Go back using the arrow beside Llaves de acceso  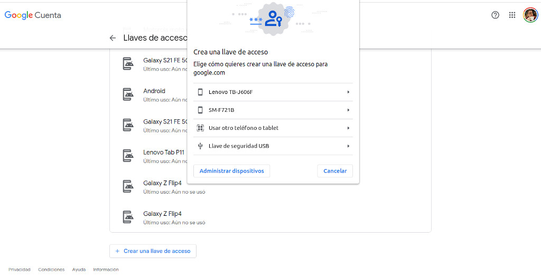[113, 38]
